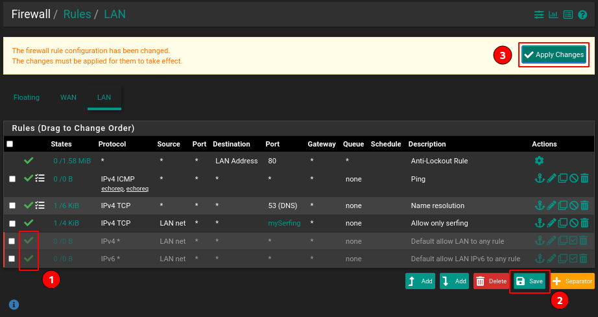Click anchor icon on Name resolution row
598x317 pixels.
pos(538,205)
